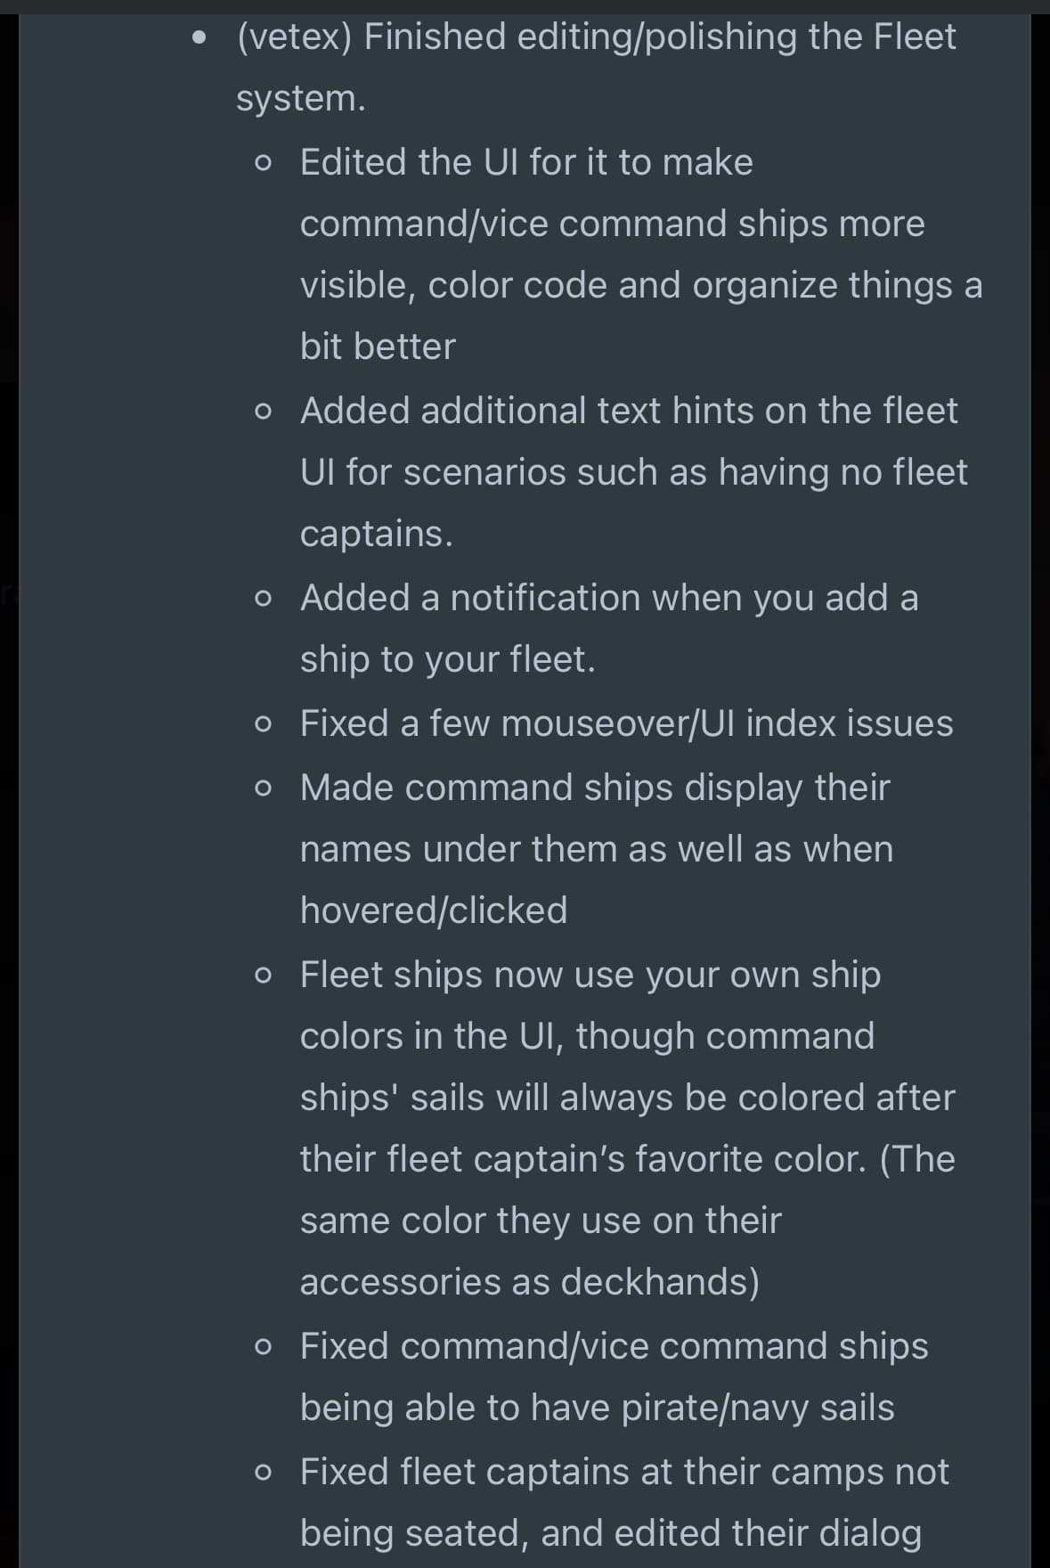1050x1568 pixels.
Task: Select the "command/vice command ships more" text line
Action: (612, 224)
